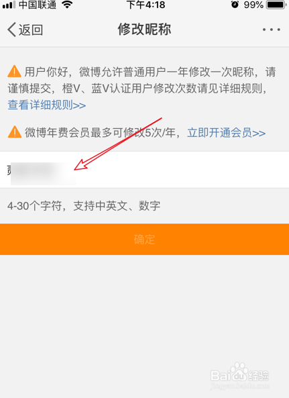Tap the Wi-Fi signal icon
The image size is (289, 398).
pyautogui.click(x=68, y=5)
